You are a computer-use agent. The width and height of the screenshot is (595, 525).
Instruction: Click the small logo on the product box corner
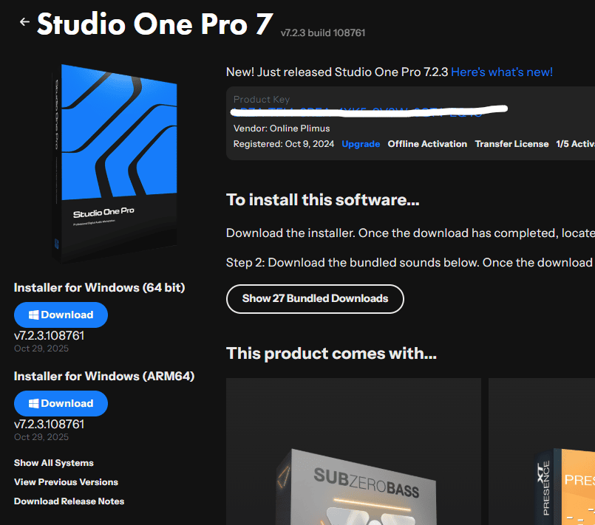point(58,243)
